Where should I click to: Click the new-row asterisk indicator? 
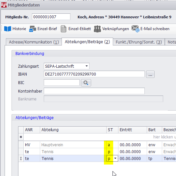(21, 137)
